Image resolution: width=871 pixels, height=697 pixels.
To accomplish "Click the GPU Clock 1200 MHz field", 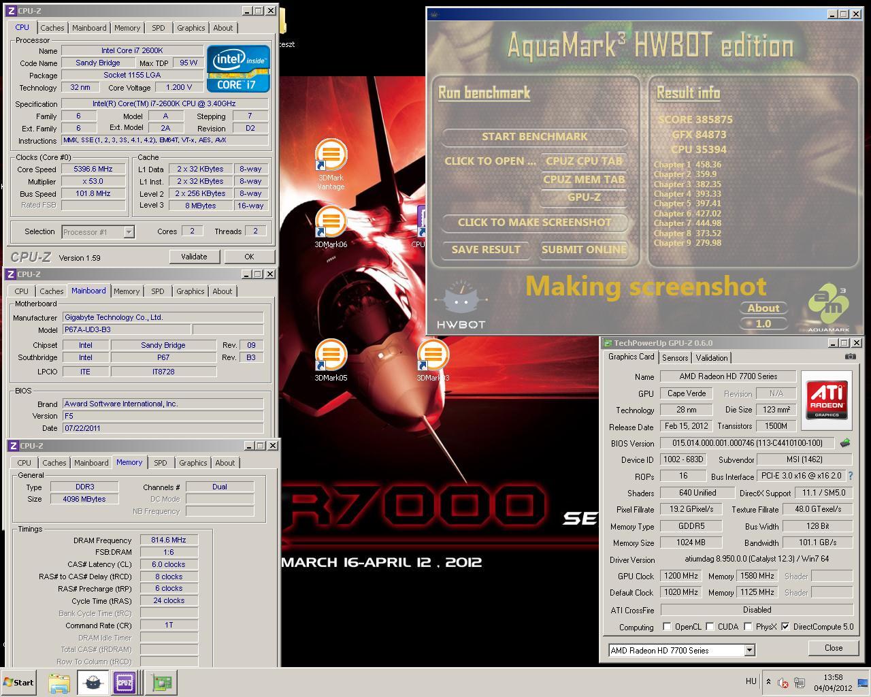I will click(x=681, y=576).
